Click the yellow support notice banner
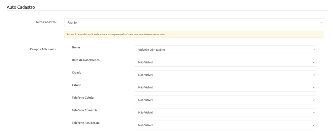 pos(194,34)
